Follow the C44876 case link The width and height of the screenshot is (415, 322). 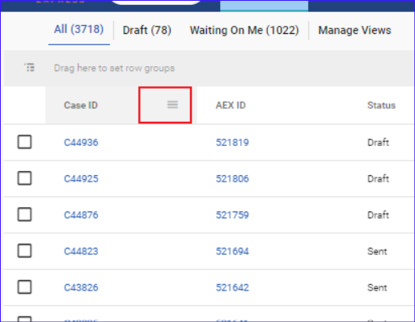(81, 215)
